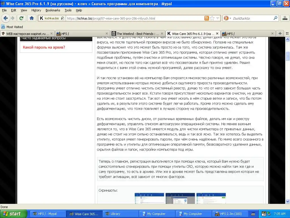290x218 pixels.
Task: Switch to The Weeknd - Best Friends tab
Action: pyautogui.click(x=138, y=33)
